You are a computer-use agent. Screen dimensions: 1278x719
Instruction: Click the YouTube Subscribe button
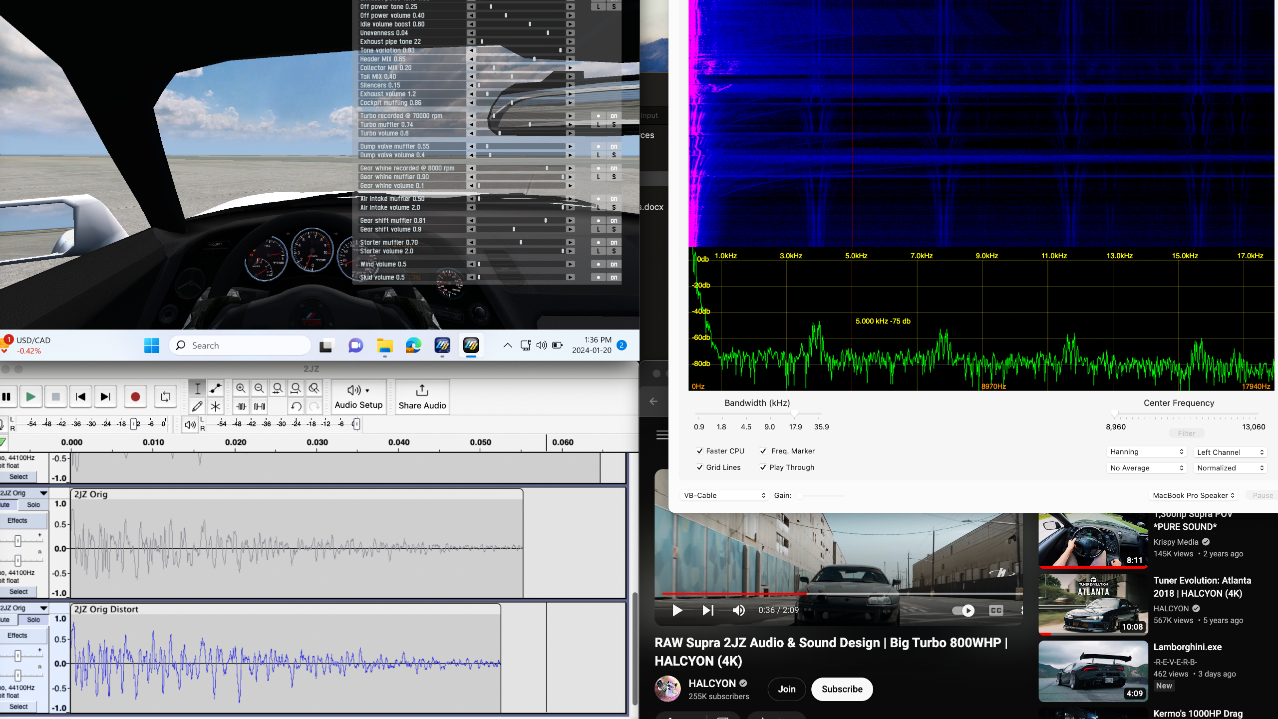[x=842, y=689]
